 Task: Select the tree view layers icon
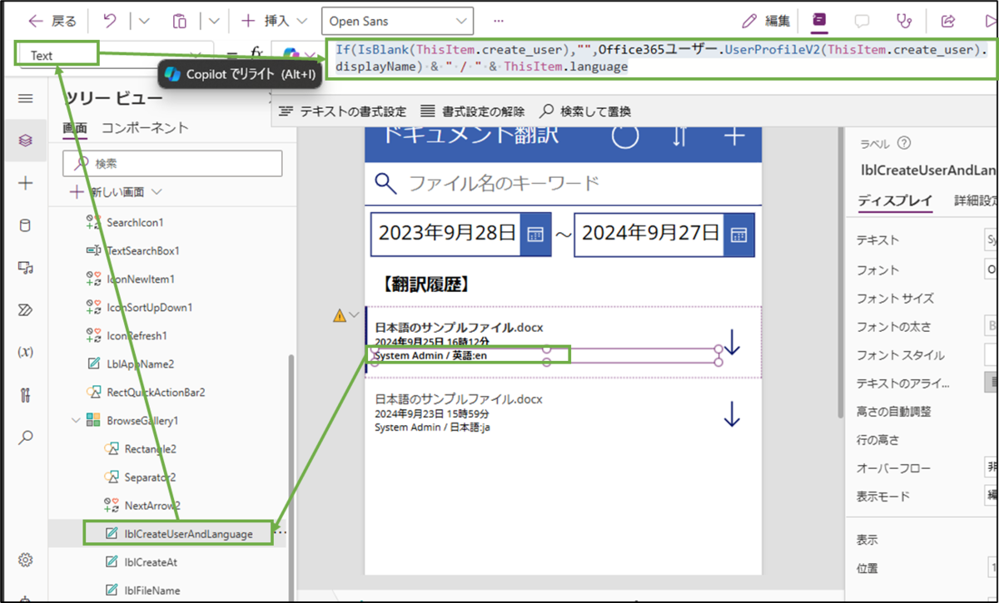[x=25, y=141]
